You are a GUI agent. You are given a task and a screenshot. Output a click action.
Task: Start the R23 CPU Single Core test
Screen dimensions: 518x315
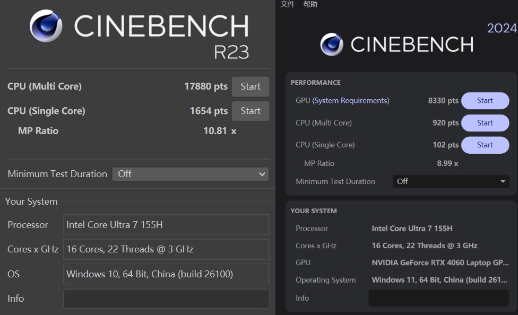click(x=251, y=111)
